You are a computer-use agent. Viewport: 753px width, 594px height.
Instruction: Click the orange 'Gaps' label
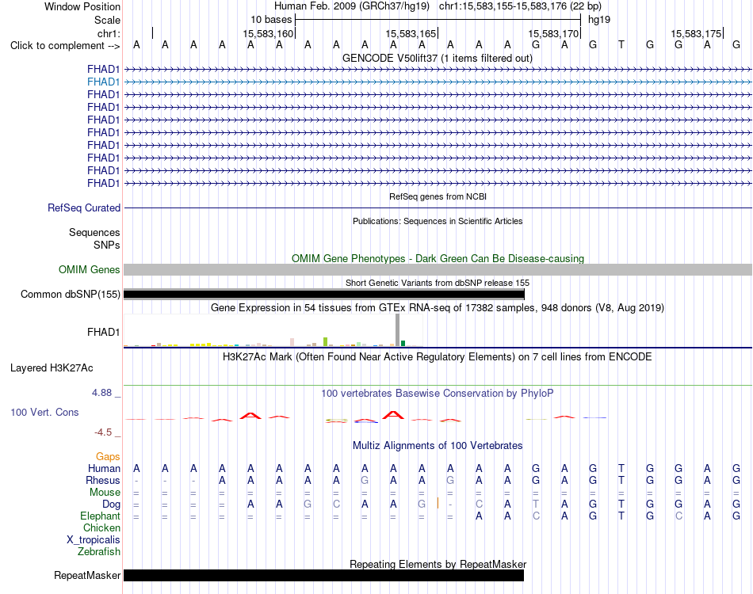pyautogui.click(x=108, y=457)
